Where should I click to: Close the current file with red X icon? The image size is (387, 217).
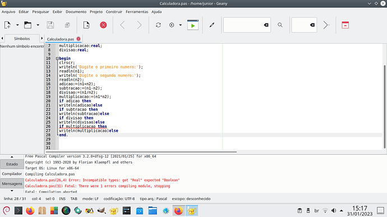point(103,25)
